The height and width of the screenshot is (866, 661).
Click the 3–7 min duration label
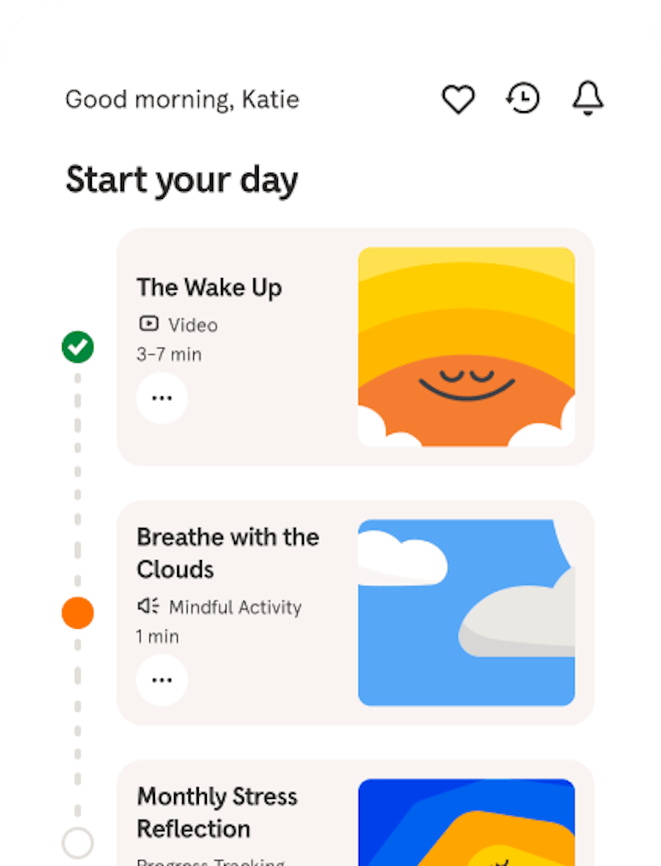click(x=168, y=354)
